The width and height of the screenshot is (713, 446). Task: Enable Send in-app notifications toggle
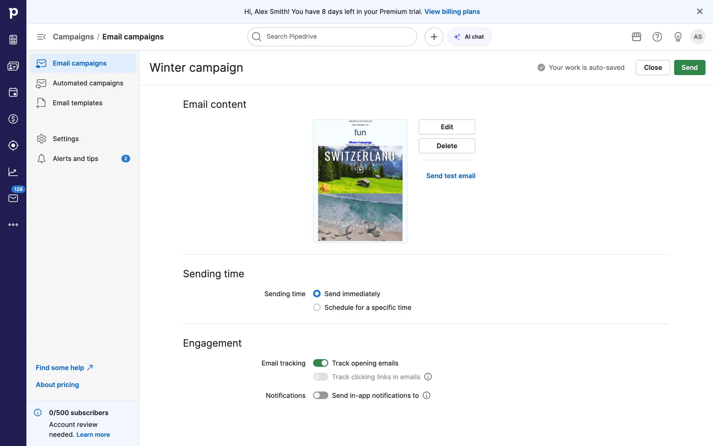click(x=320, y=395)
